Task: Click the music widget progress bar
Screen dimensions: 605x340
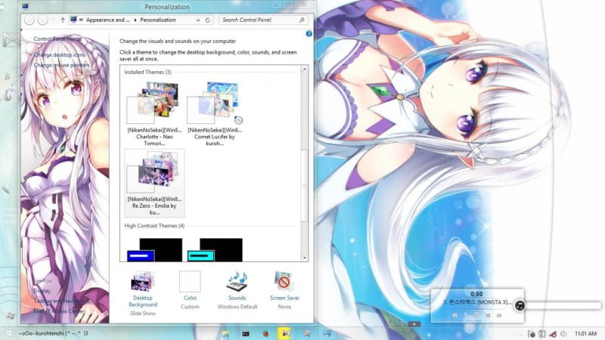Action: (563, 306)
